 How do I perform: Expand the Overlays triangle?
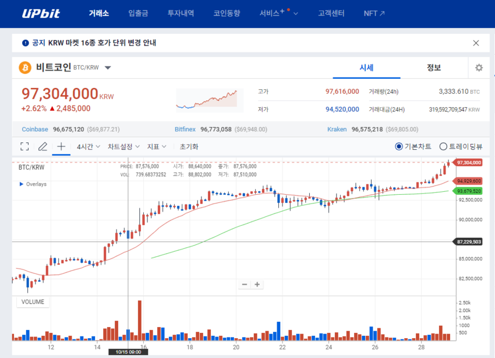tap(22, 184)
